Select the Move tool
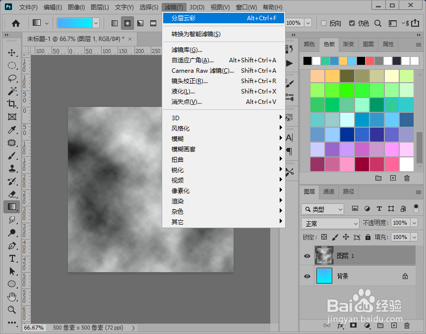Viewport: 426px width, 334px height. [11, 53]
